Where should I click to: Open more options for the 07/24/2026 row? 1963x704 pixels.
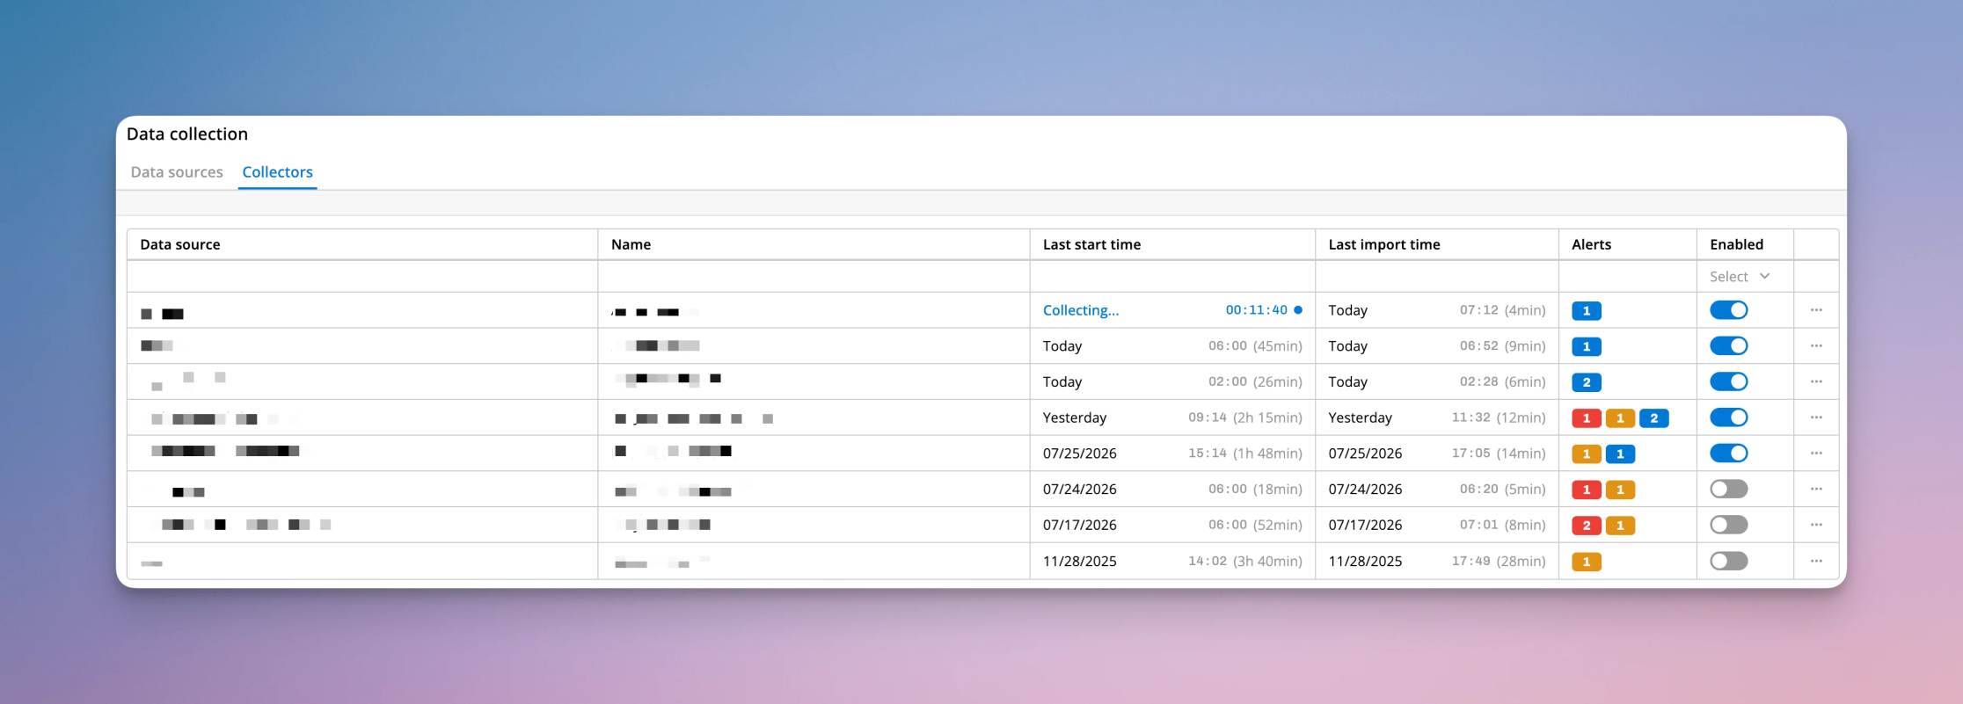coord(1816,490)
